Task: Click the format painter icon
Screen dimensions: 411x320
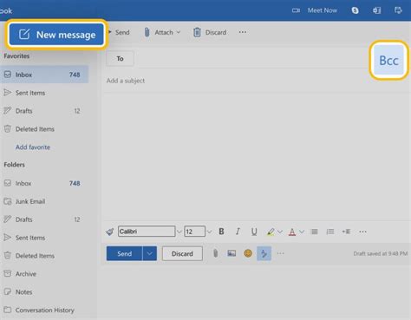Action: [110, 232]
